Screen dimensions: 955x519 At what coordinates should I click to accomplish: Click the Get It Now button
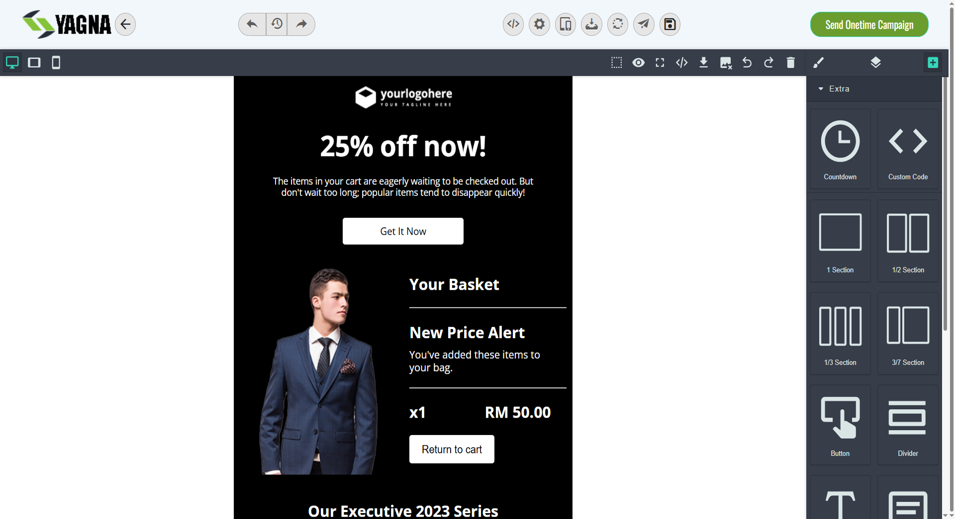(403, 231)
